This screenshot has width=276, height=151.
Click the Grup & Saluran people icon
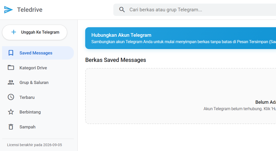(11, 82)
